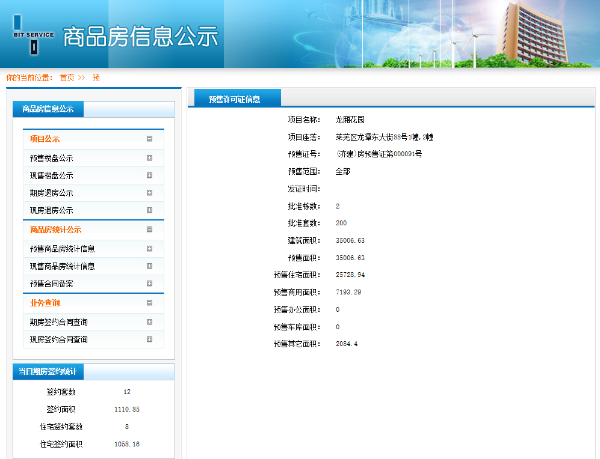Click the 住宅签约套数 value 8
600x459 pixels.
tap(126, 427)
